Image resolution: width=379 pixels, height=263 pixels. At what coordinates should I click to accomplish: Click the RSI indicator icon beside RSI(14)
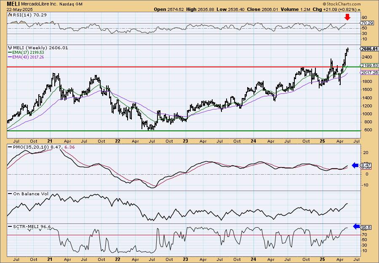[9, 15]
